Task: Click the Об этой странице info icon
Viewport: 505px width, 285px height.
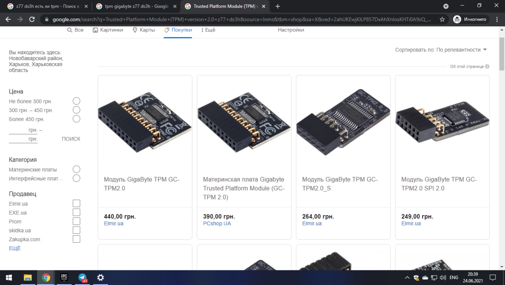Action: point(487,66)
